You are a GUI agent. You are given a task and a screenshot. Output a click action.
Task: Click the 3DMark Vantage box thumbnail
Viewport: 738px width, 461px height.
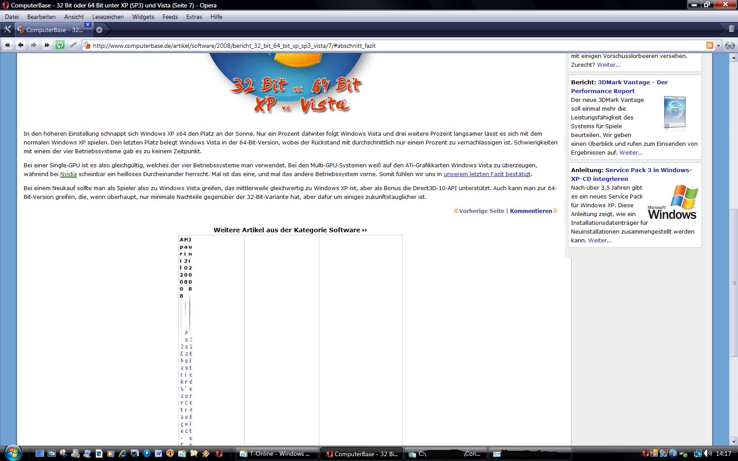[x=674, y=113]
